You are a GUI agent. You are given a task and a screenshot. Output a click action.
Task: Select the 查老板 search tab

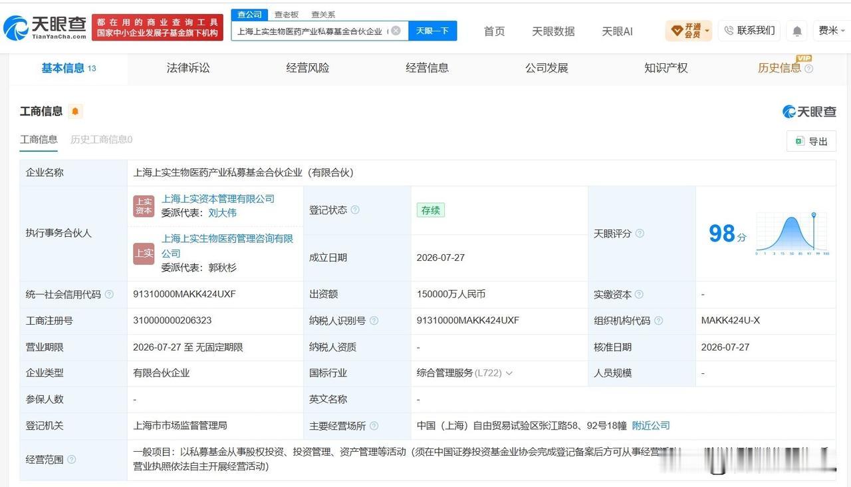click(x=287, y=14)
